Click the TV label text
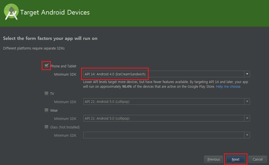Image resolution: width=269 pixels, height=165 pixels. tap(52, 94)
